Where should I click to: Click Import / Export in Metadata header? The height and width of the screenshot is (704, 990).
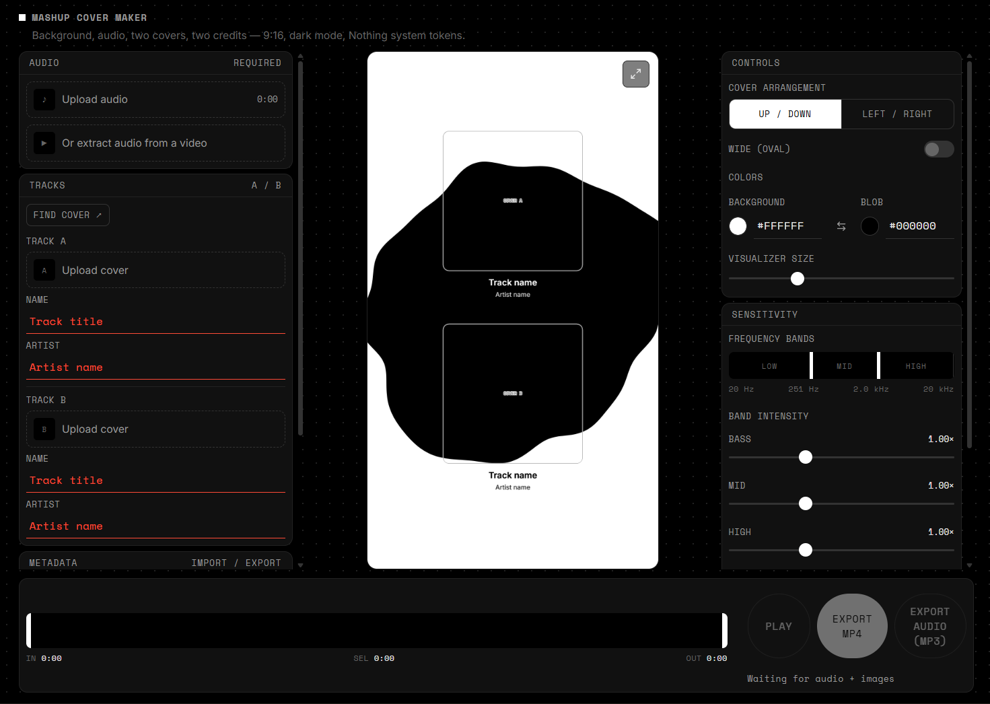[236, 563]
